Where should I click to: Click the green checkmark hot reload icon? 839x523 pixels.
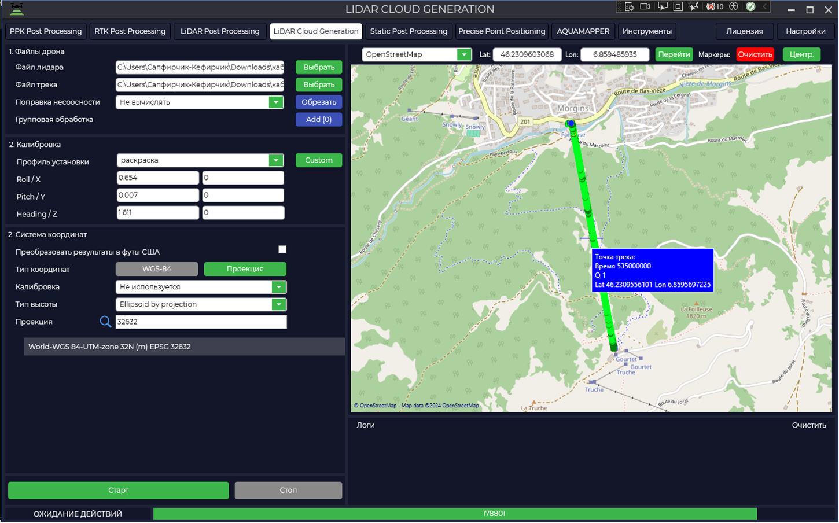tap(750, 6)
